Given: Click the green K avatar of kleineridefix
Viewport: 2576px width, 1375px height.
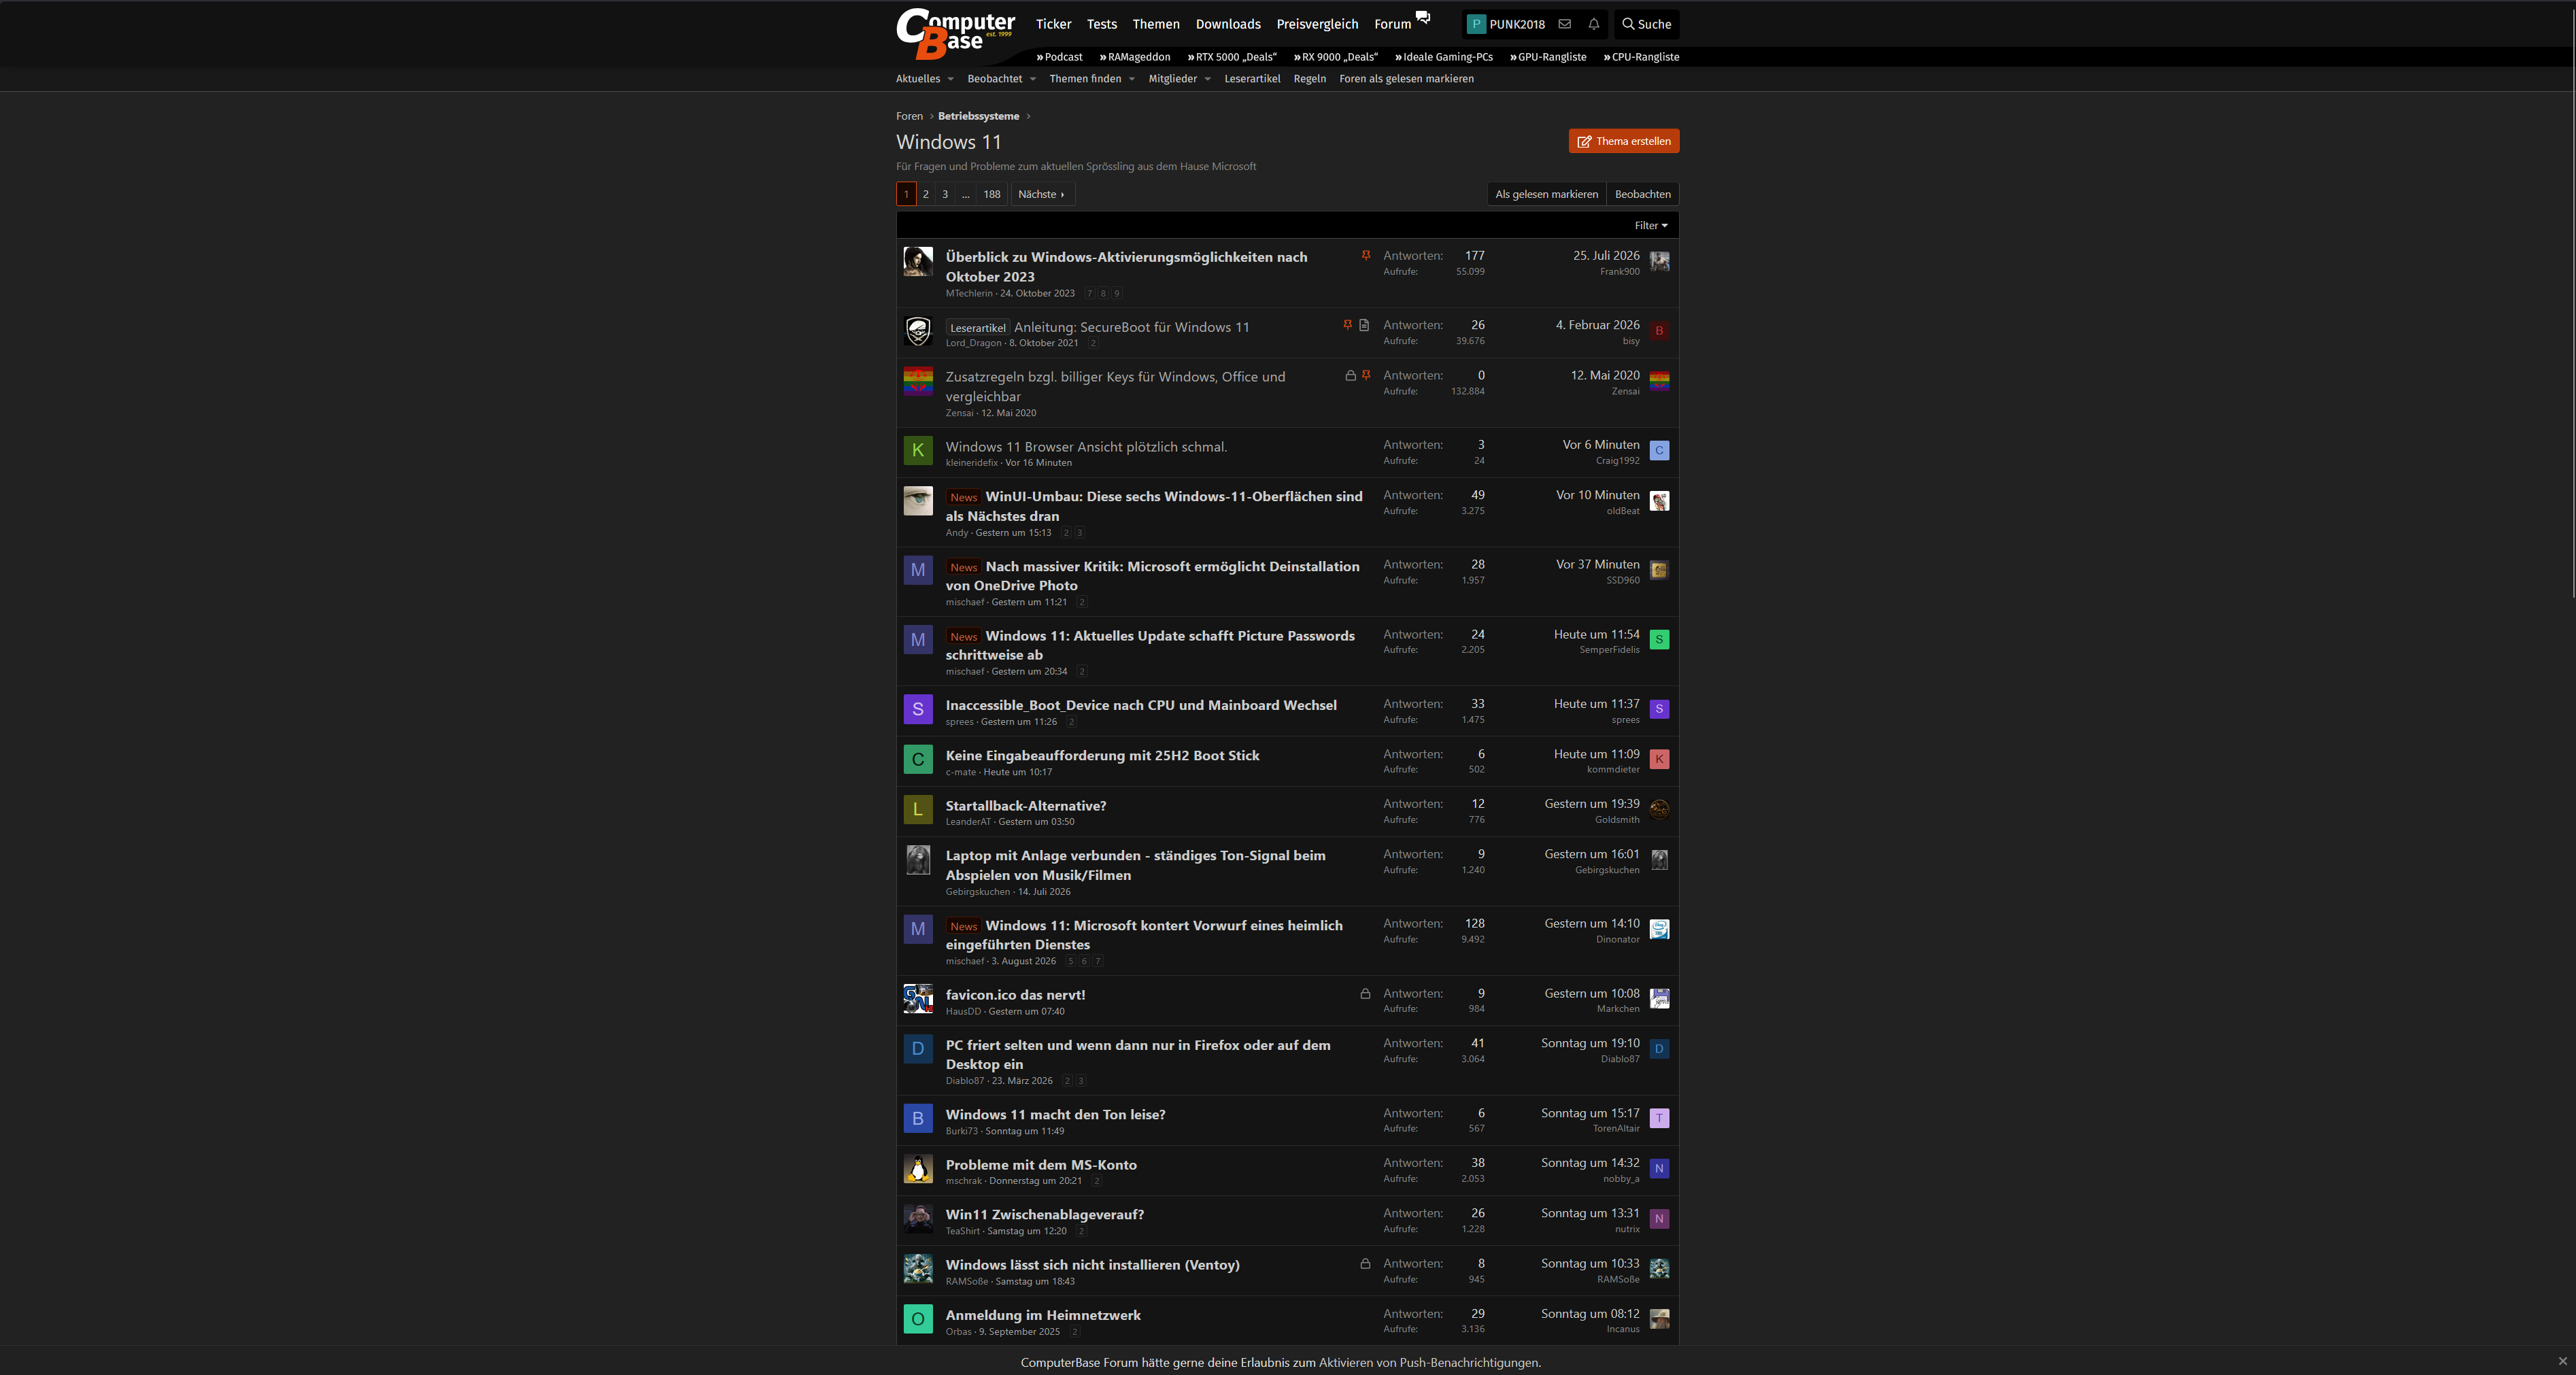Looking at the screenshot, I should (x=918, y=450).
